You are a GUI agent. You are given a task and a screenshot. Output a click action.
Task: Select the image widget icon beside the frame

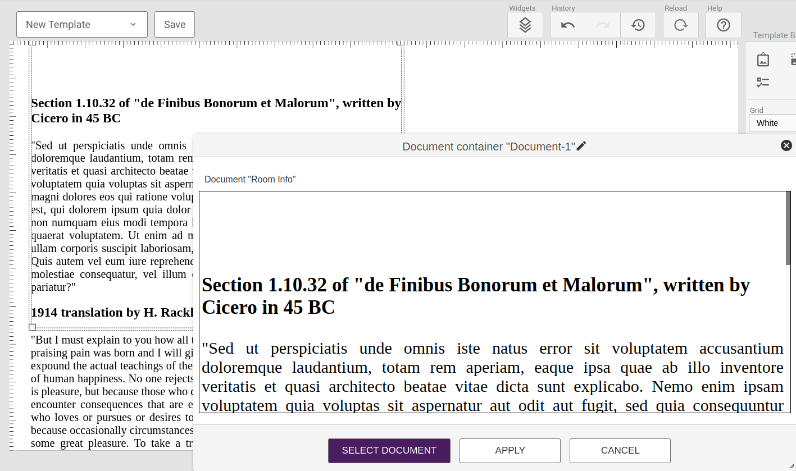click(792, 59)
